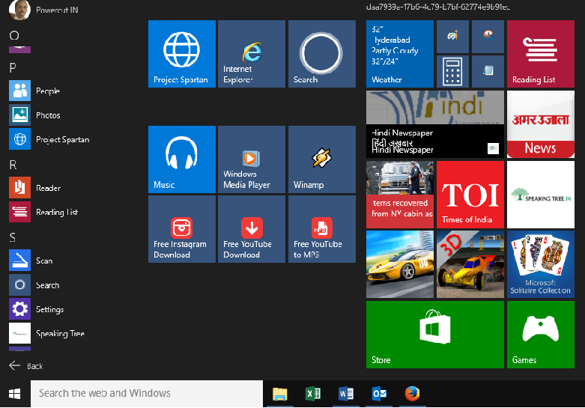Open the Free Instagram Download tile
Viewport: 585px width, 408px height.
point(182,229)
